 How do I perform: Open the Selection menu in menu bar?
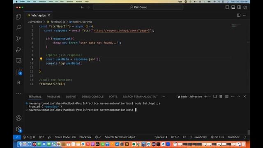[42, 2]
